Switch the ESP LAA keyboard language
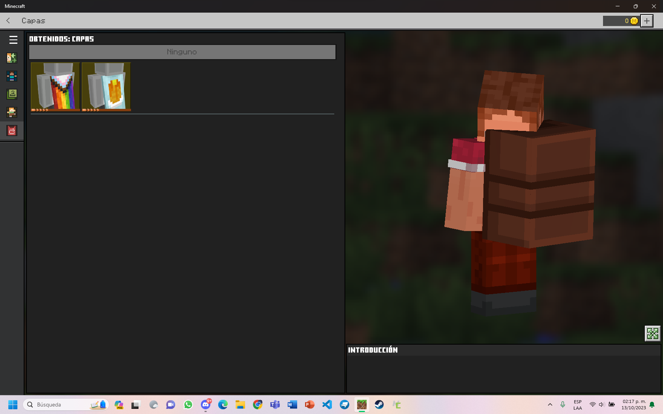The image size is (663, 414). [x=578, y=405]
